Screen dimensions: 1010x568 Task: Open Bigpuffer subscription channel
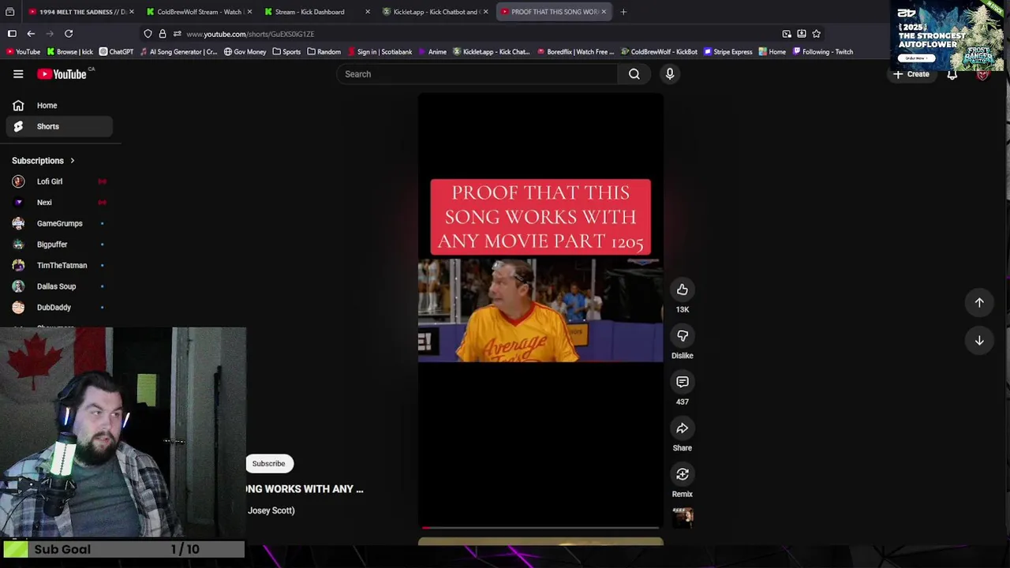(59, 245)
